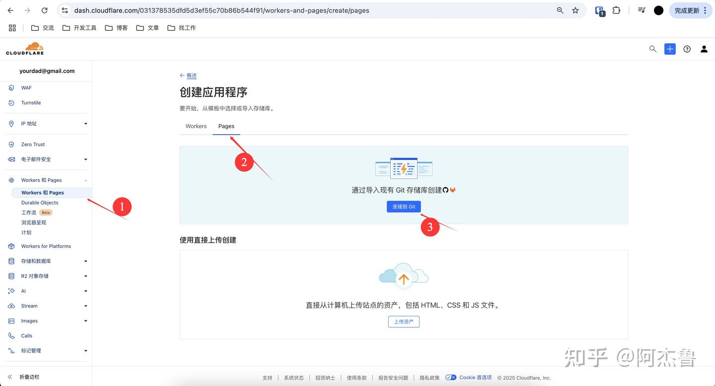
Task: Select the Pages tab
Action: [x=226, y=126]
